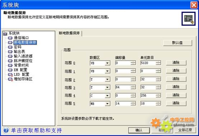This screenshot has height=136, width=199.
Task: Clear 范围 4 with its 清除 button
Action: tap(176, 95)
